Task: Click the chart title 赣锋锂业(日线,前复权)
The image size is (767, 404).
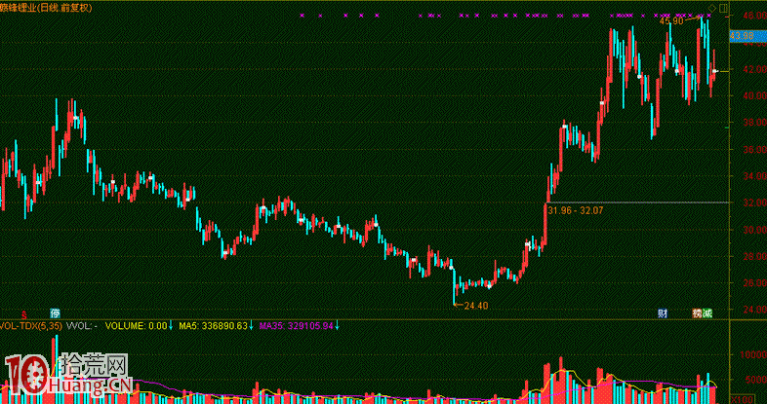Action: click(x=46, y=9)
